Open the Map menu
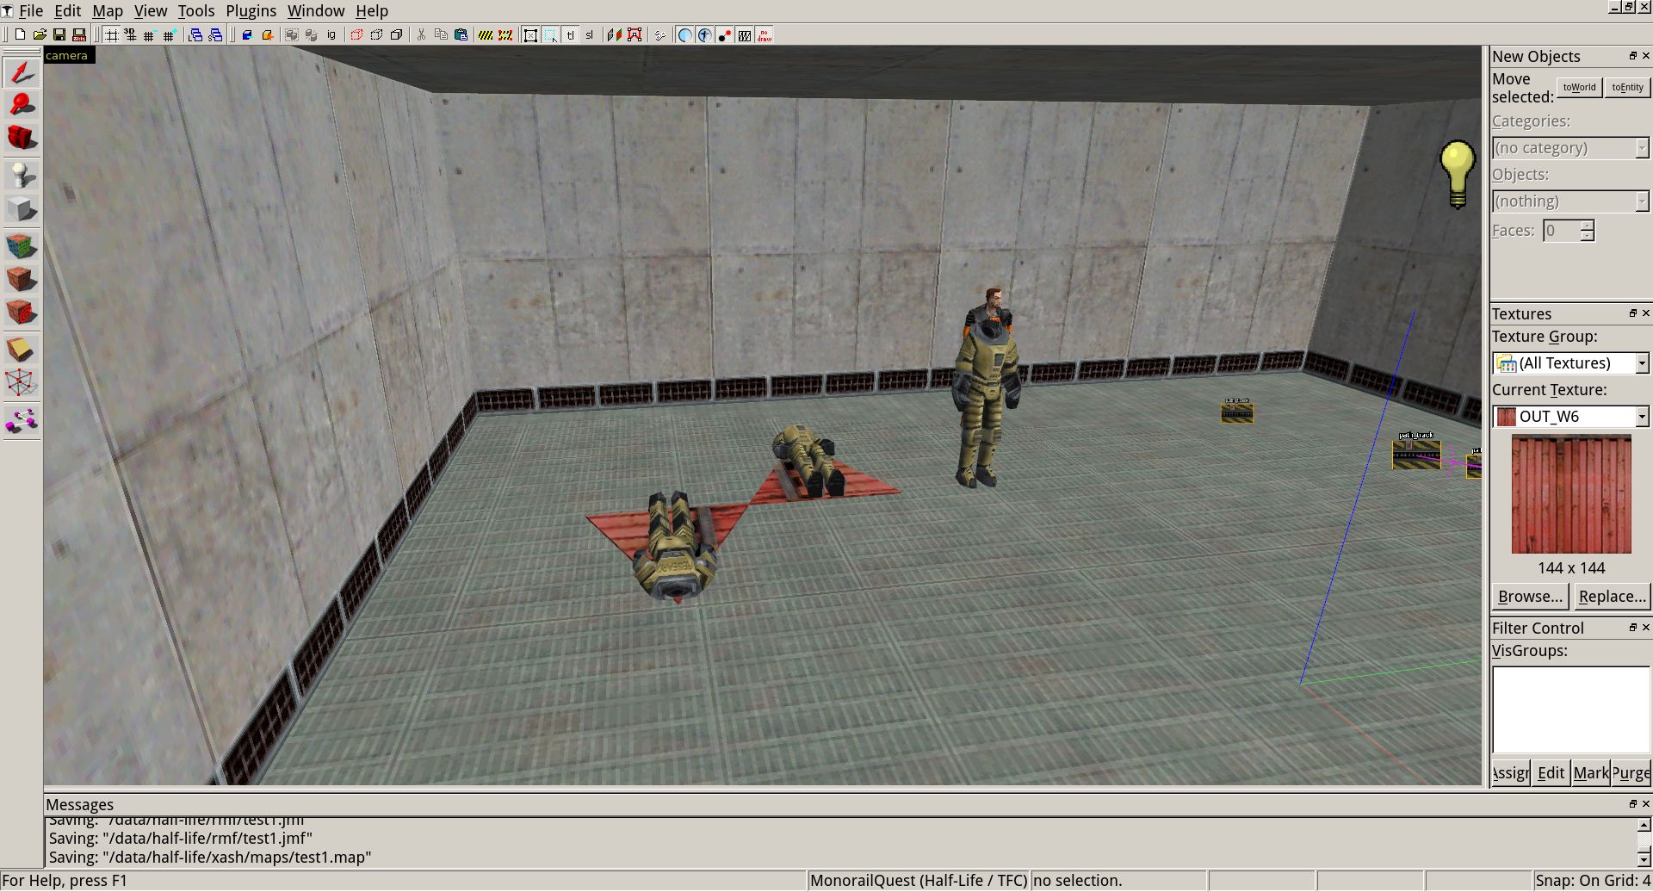This screenshot has height=892, width=1653. click(x=108, y=10)
